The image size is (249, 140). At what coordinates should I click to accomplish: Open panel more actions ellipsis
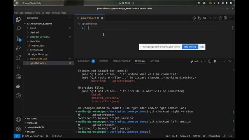pos(220,61)
